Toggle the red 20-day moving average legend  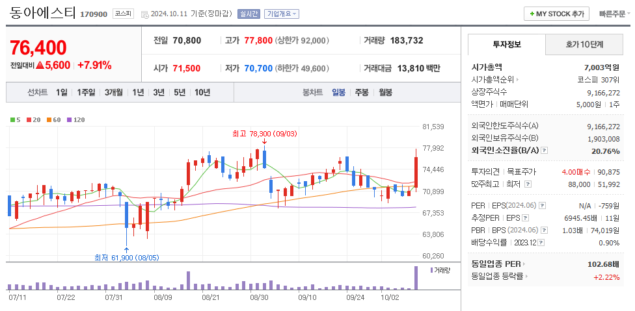coord(29,120)
